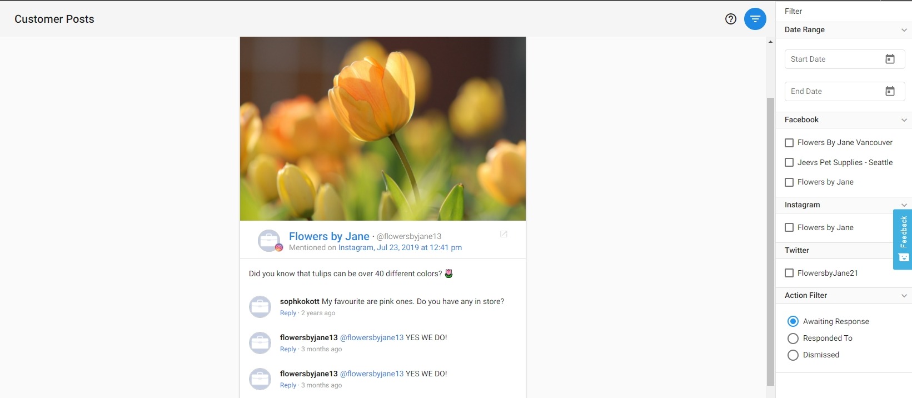This screenshot has height=398, width=912.
Task: Collapse the Date Range section
Action: point(904,30)
